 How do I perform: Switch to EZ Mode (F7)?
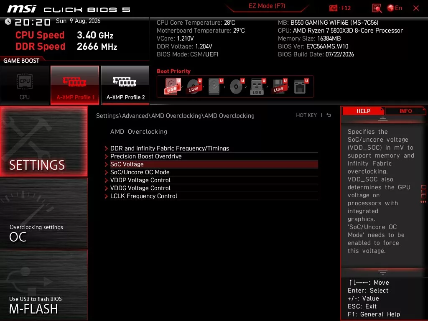click(x=267, y=6)
